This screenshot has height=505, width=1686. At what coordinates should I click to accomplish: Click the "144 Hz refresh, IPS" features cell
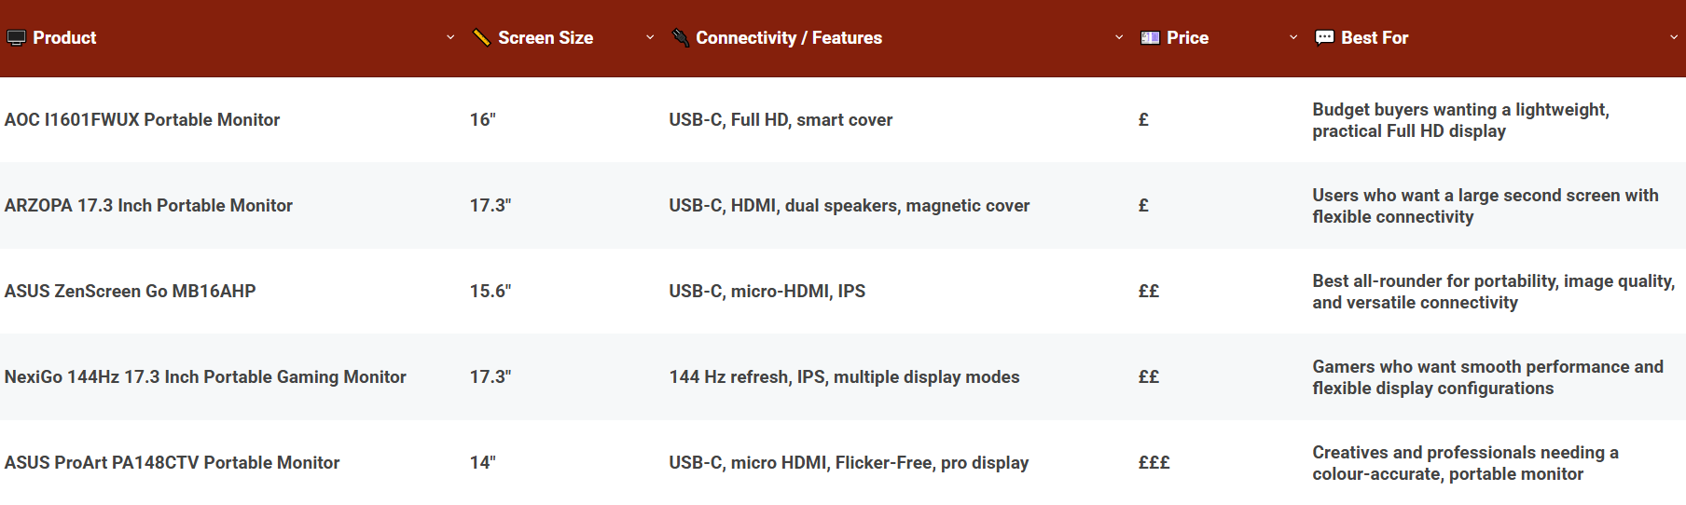[x=844, y=377]
